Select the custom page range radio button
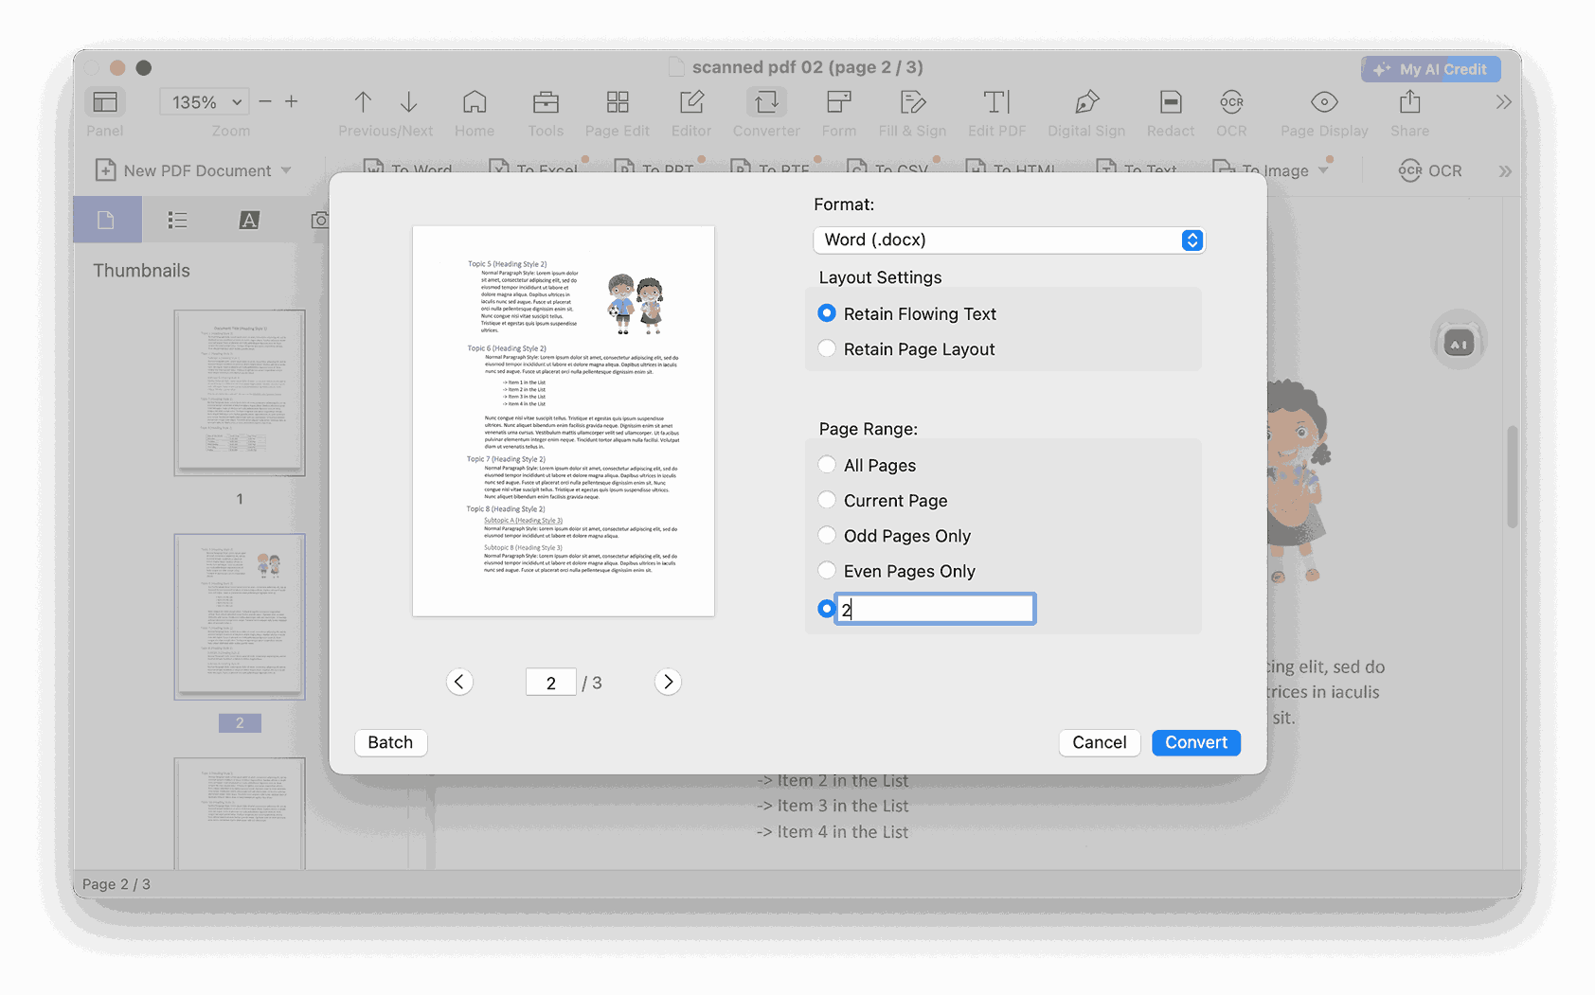 [826, 609]
